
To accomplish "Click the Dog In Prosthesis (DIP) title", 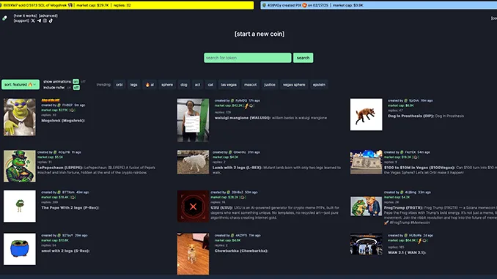I will tap(411, 116).
